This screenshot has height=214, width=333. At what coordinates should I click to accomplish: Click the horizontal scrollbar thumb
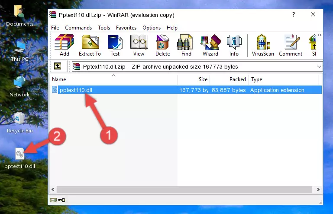[184, 190]
